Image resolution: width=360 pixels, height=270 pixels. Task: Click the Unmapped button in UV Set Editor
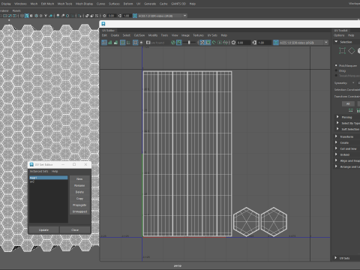(79, 211)
